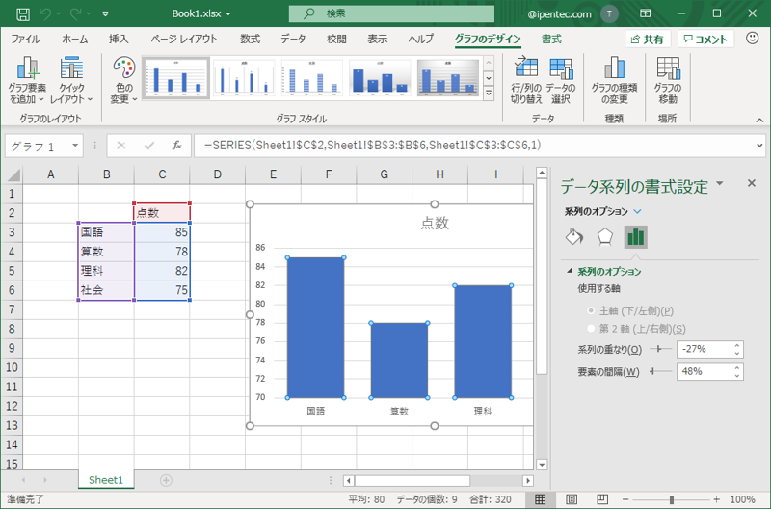Expand the 系列のオプション dropdown arrow in the pane
This screenshot has width=771, height=509.
click(x=638, y=212)
